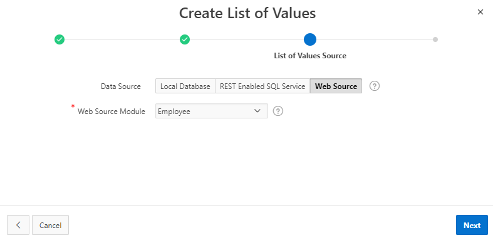Click the Data Source field label
The width and height of the screenshot is (493, 240).
121,86
